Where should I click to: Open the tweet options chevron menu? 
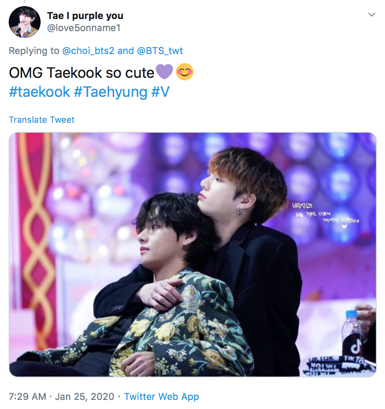pyautogui.click(x=372, y=15)
